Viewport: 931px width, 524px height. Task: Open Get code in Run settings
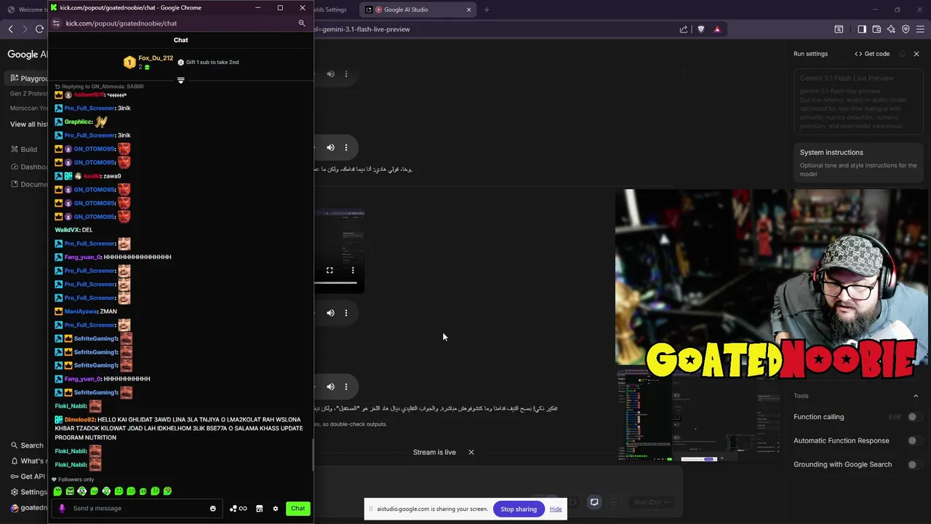click(872, 54)
